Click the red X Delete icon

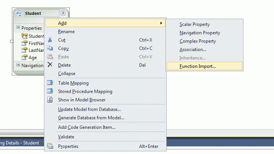[x=50, y=65]
